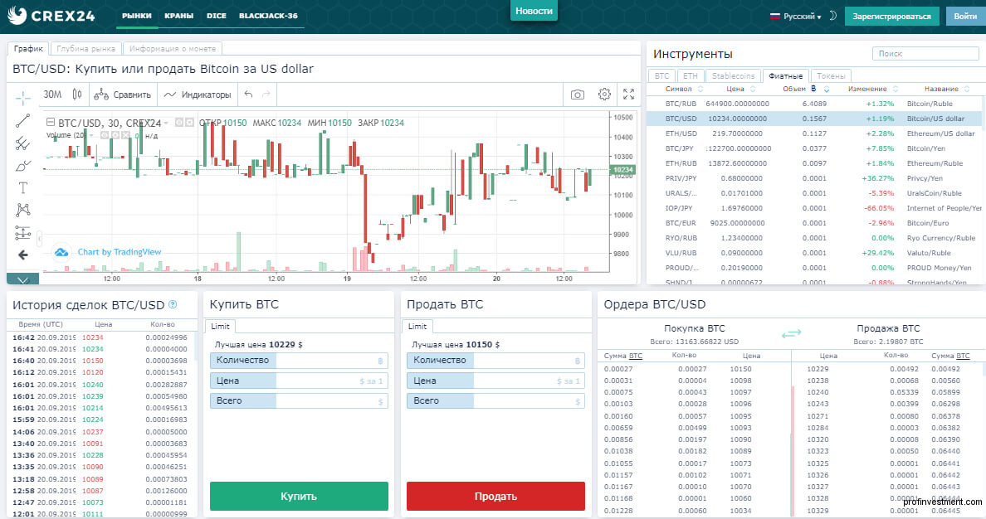Click the Цена field in Продать BTC
This screenshot has height=519, width=986.
click(495, 381)
